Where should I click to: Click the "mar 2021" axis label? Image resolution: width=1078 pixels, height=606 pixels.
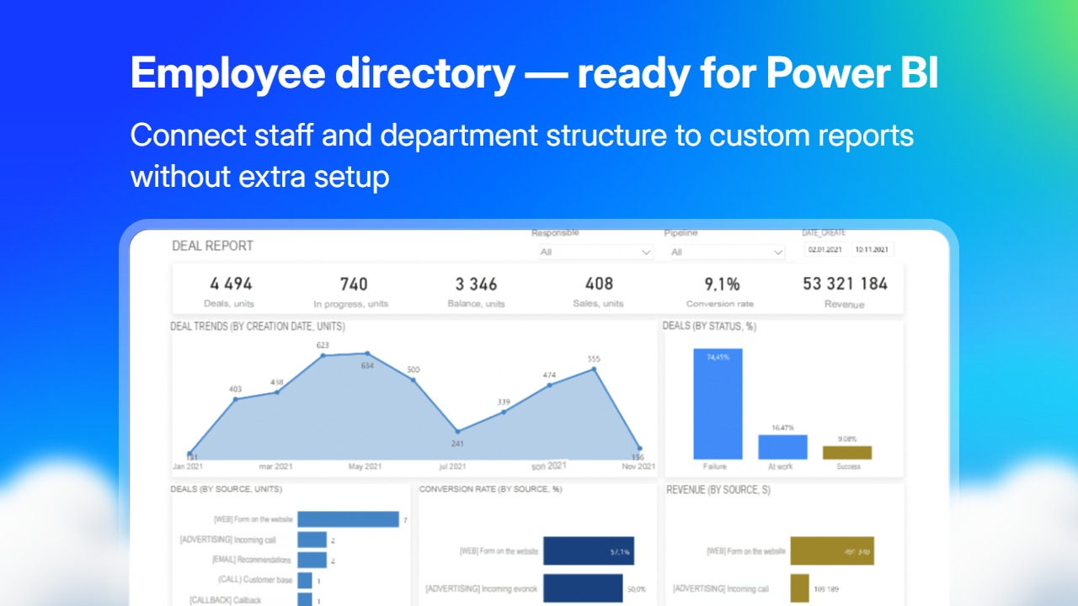(x=277, y=466)
